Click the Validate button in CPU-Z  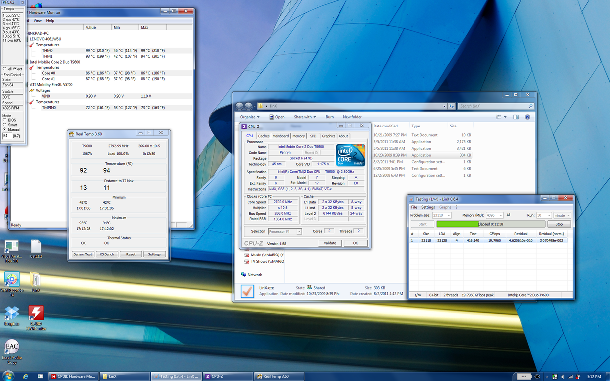click(x=330, y=243)
